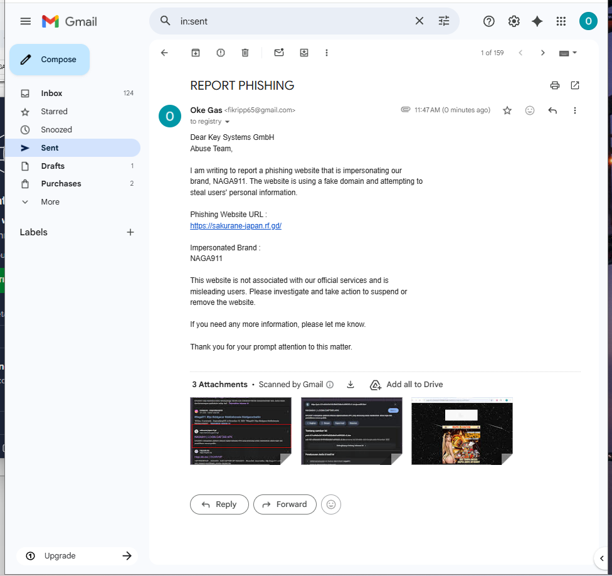Report this email as spam
This screenshot has height=576, width=612.
pyautogui.click(x=221, y=53)
